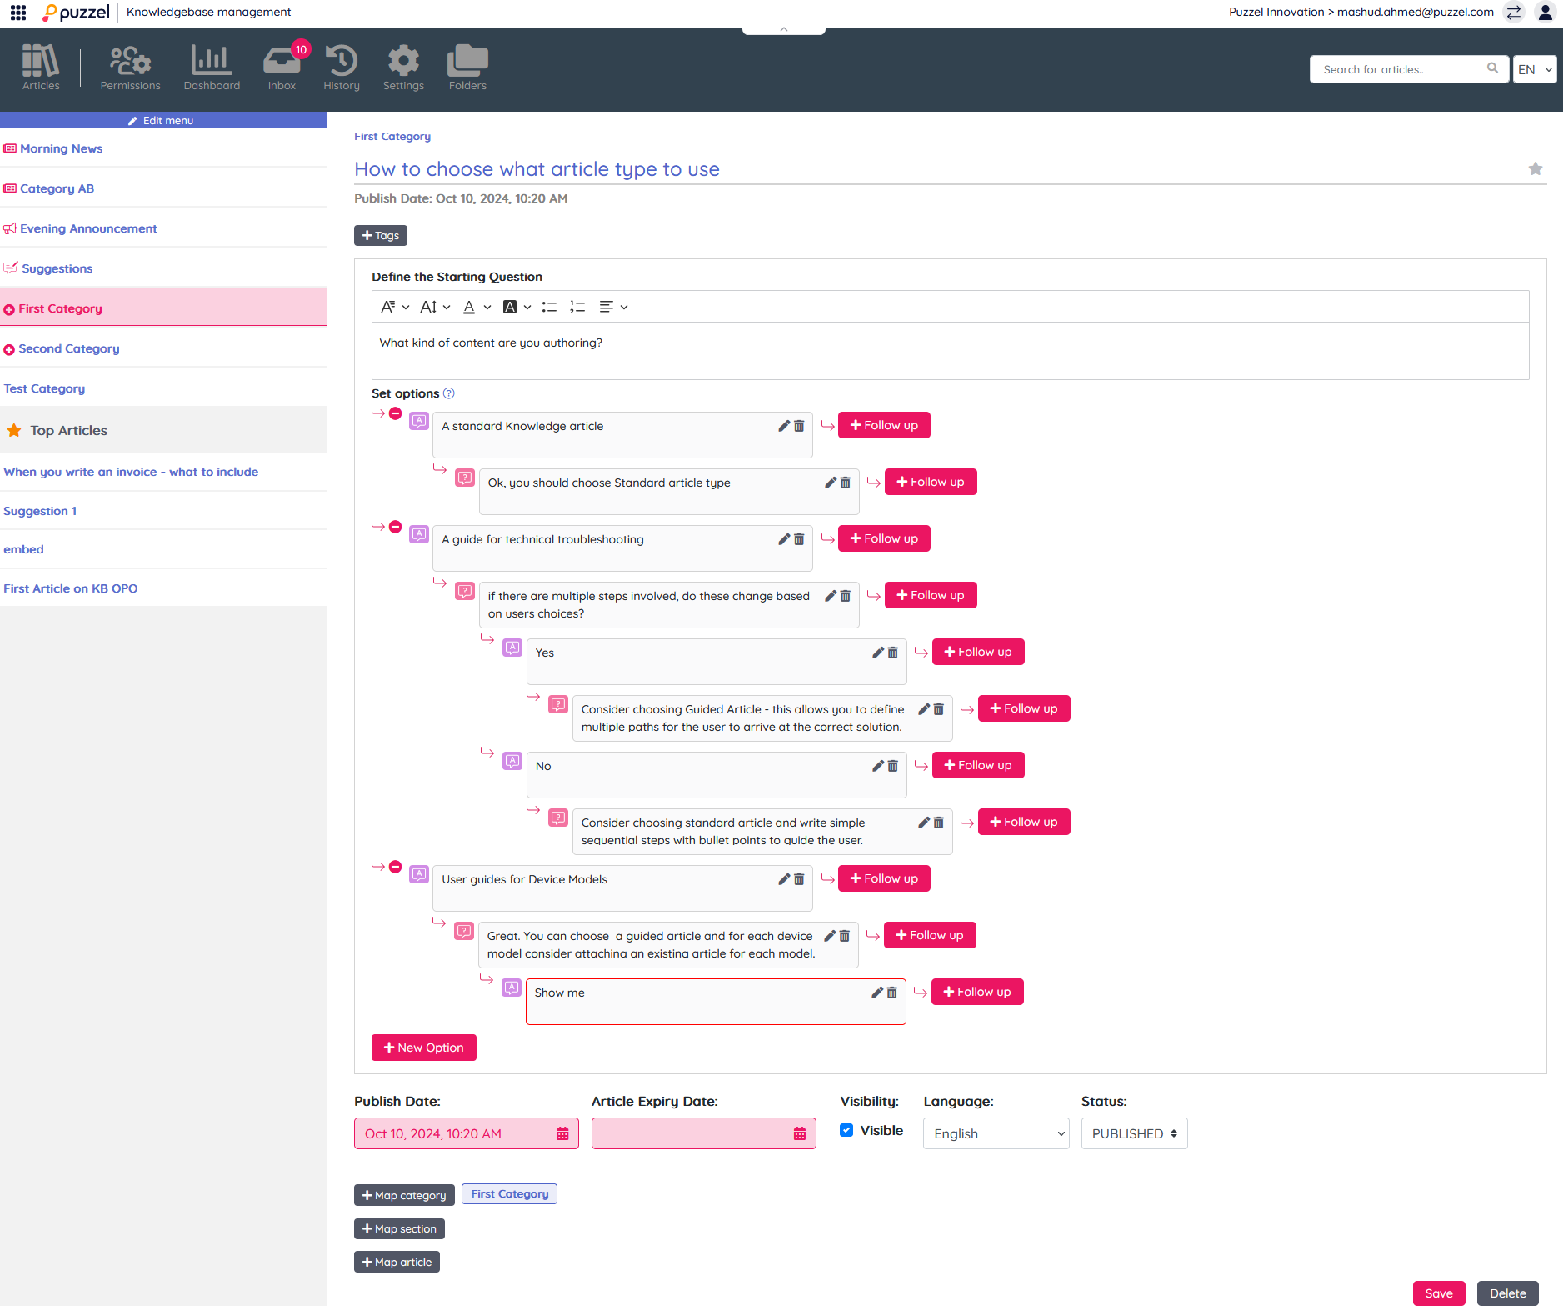
Task: Star this article as favorite
Action: [x=1536, y=169]
